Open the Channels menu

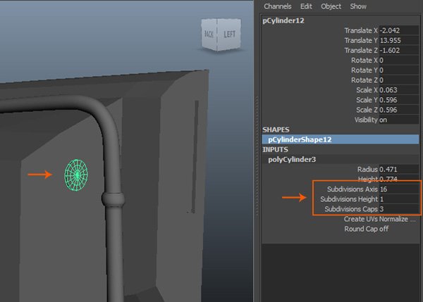click(x=277, y=6)
